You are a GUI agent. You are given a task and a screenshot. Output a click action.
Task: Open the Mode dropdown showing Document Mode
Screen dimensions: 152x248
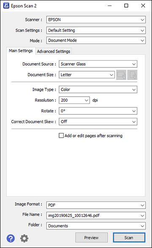click(x=96, y=40)
